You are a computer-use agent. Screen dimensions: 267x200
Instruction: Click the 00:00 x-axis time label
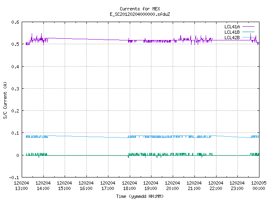pos(259,188)
